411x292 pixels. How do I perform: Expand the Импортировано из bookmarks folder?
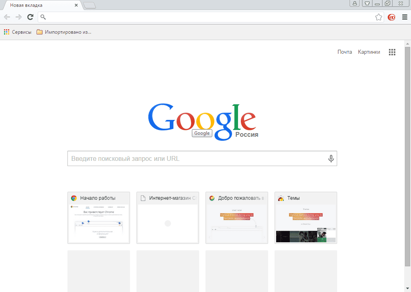click(64, 32)
